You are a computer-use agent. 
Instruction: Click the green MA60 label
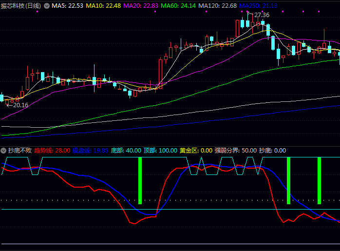point(178,6)
